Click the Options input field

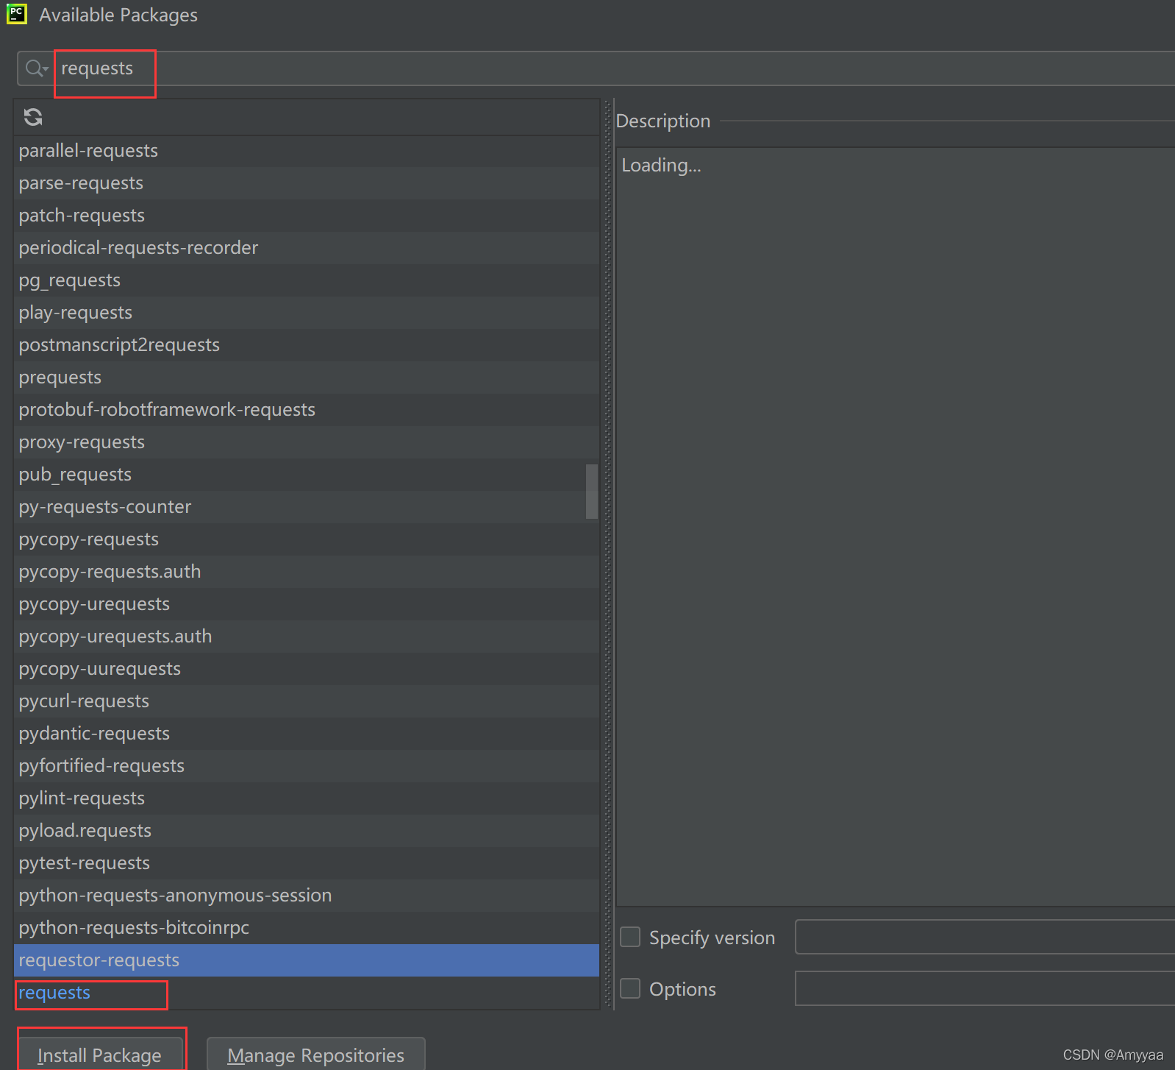pos(985,988)
